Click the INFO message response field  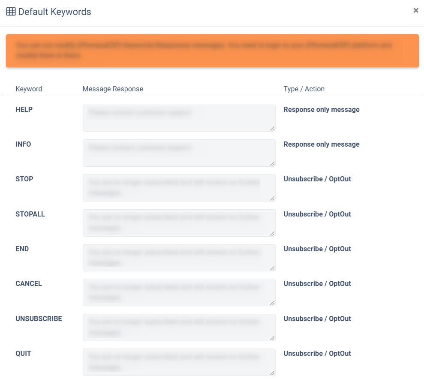coord(179,153)
